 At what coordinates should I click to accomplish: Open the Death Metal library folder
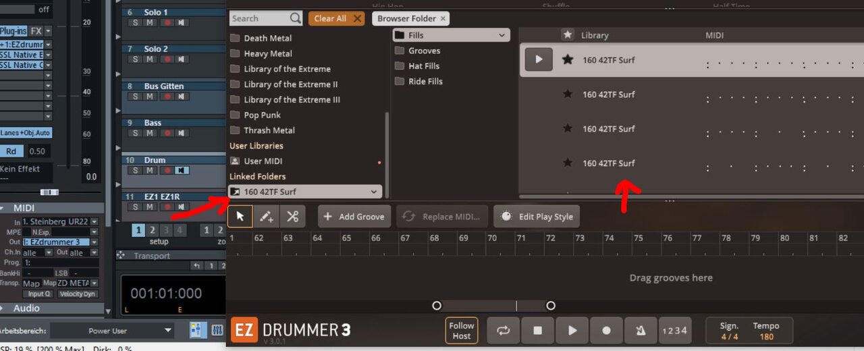point(267,38)
